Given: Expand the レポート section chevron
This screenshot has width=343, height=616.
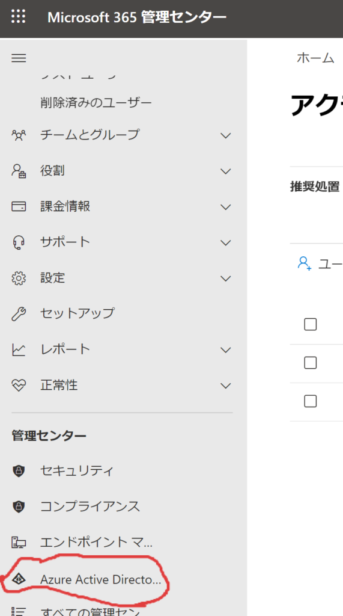Looking at the screenshot, I should pos(225,350).
